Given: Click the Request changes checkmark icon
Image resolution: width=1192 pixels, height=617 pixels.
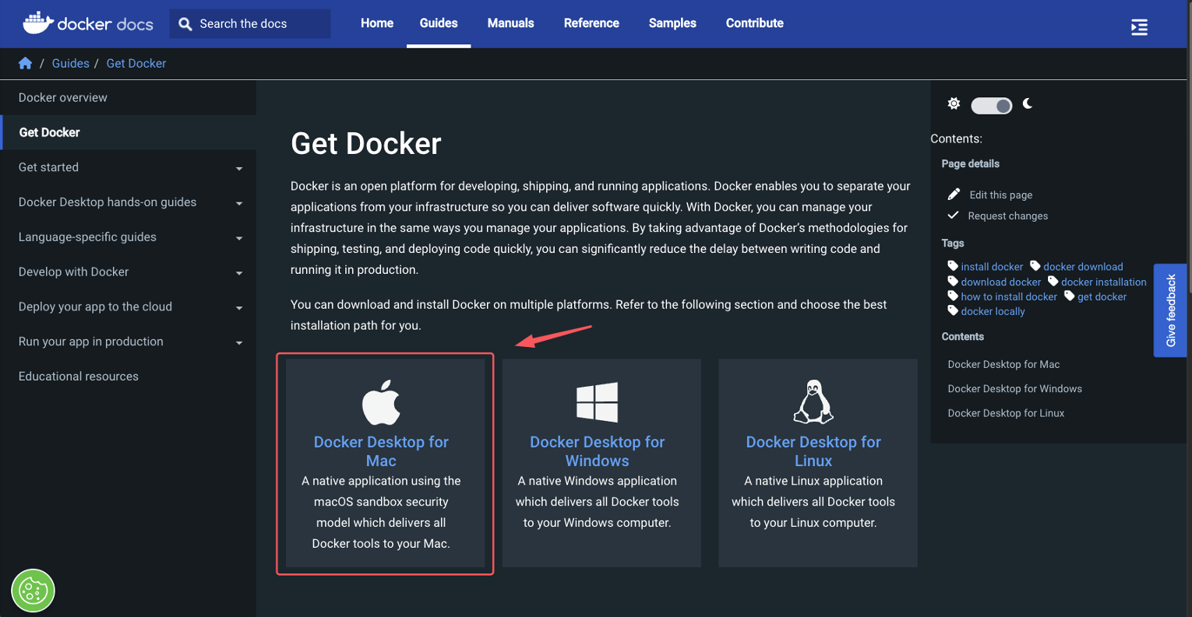Looking at the screenshot, I should point(954,216).
